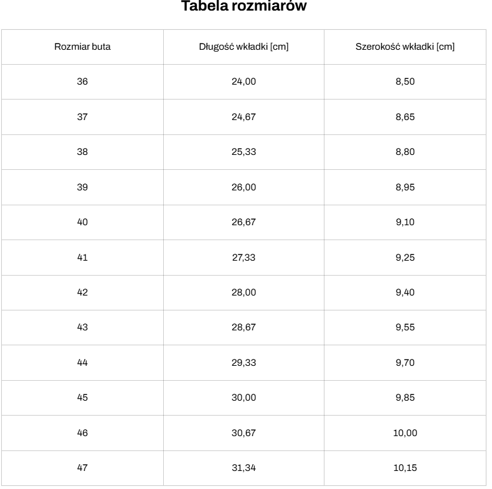Click insole width 10,00 cell
The image size is (492, 489).
click(x=405, y=433)
